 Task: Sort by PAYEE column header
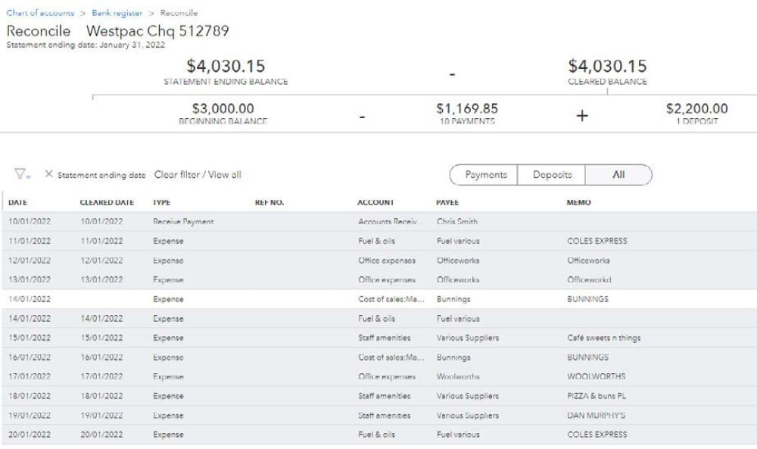click(x=447, y=202)
